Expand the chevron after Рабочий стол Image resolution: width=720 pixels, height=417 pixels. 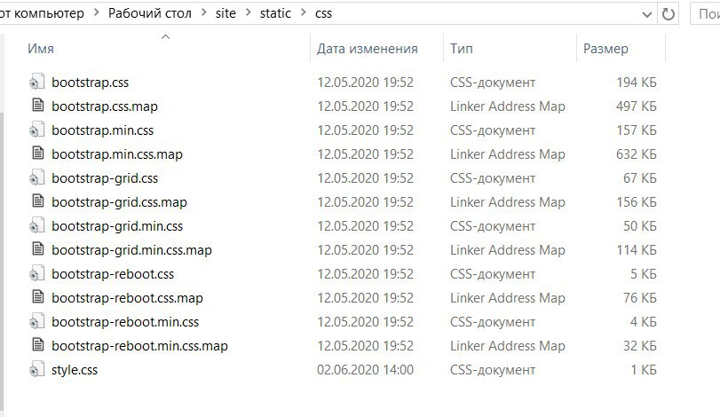pyautogui.click(x=203, y=13)
